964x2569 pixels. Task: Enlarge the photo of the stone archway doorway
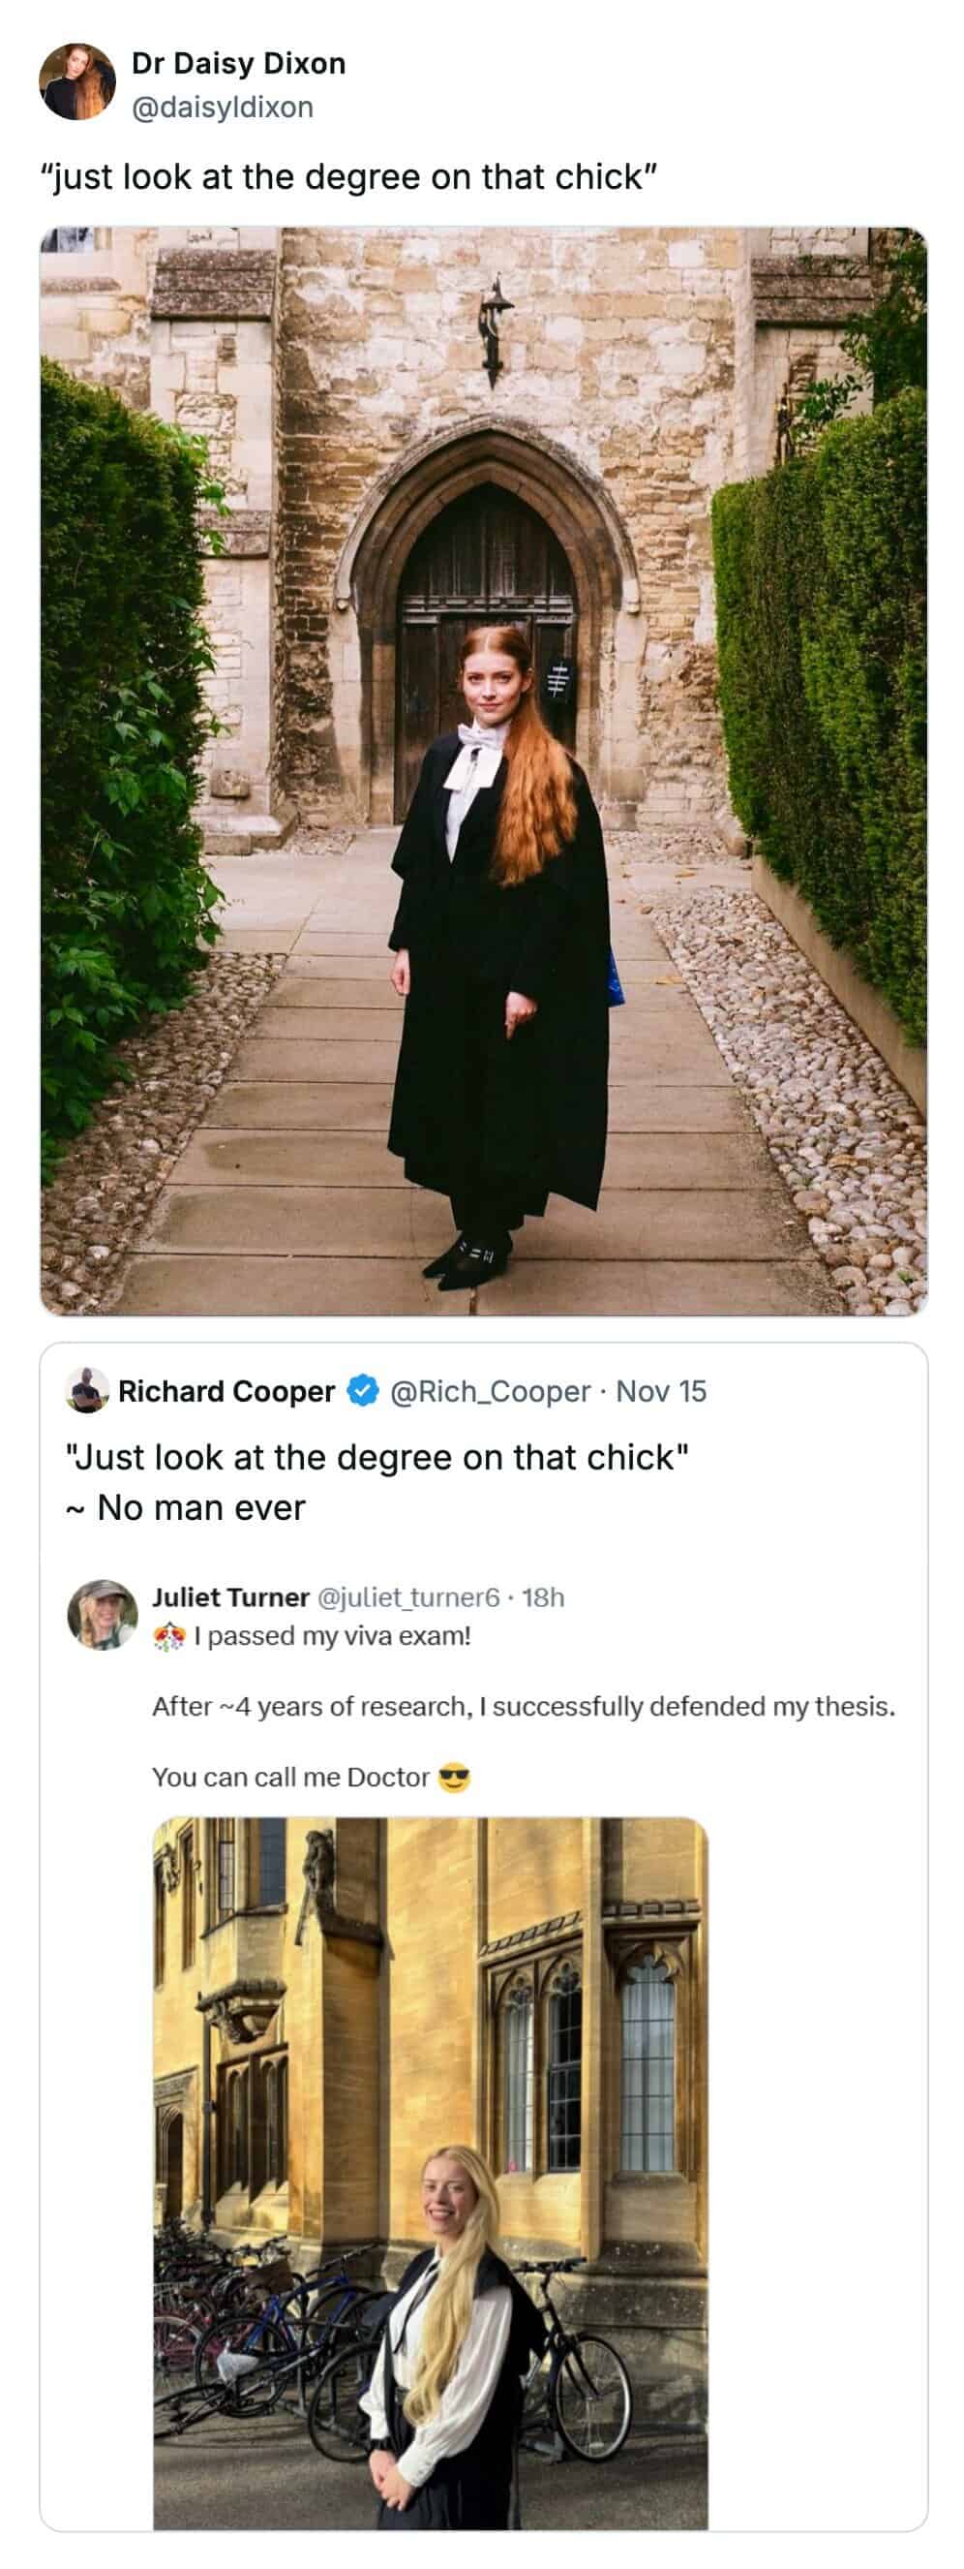[x=483, y=770]
